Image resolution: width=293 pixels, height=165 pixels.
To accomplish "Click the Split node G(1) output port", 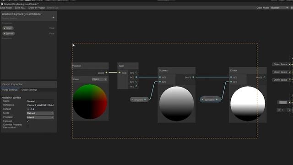I will click(x=136, y=77).
